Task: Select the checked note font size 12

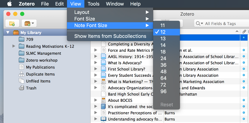Action: pyautogui.click(x=167, y=32)
